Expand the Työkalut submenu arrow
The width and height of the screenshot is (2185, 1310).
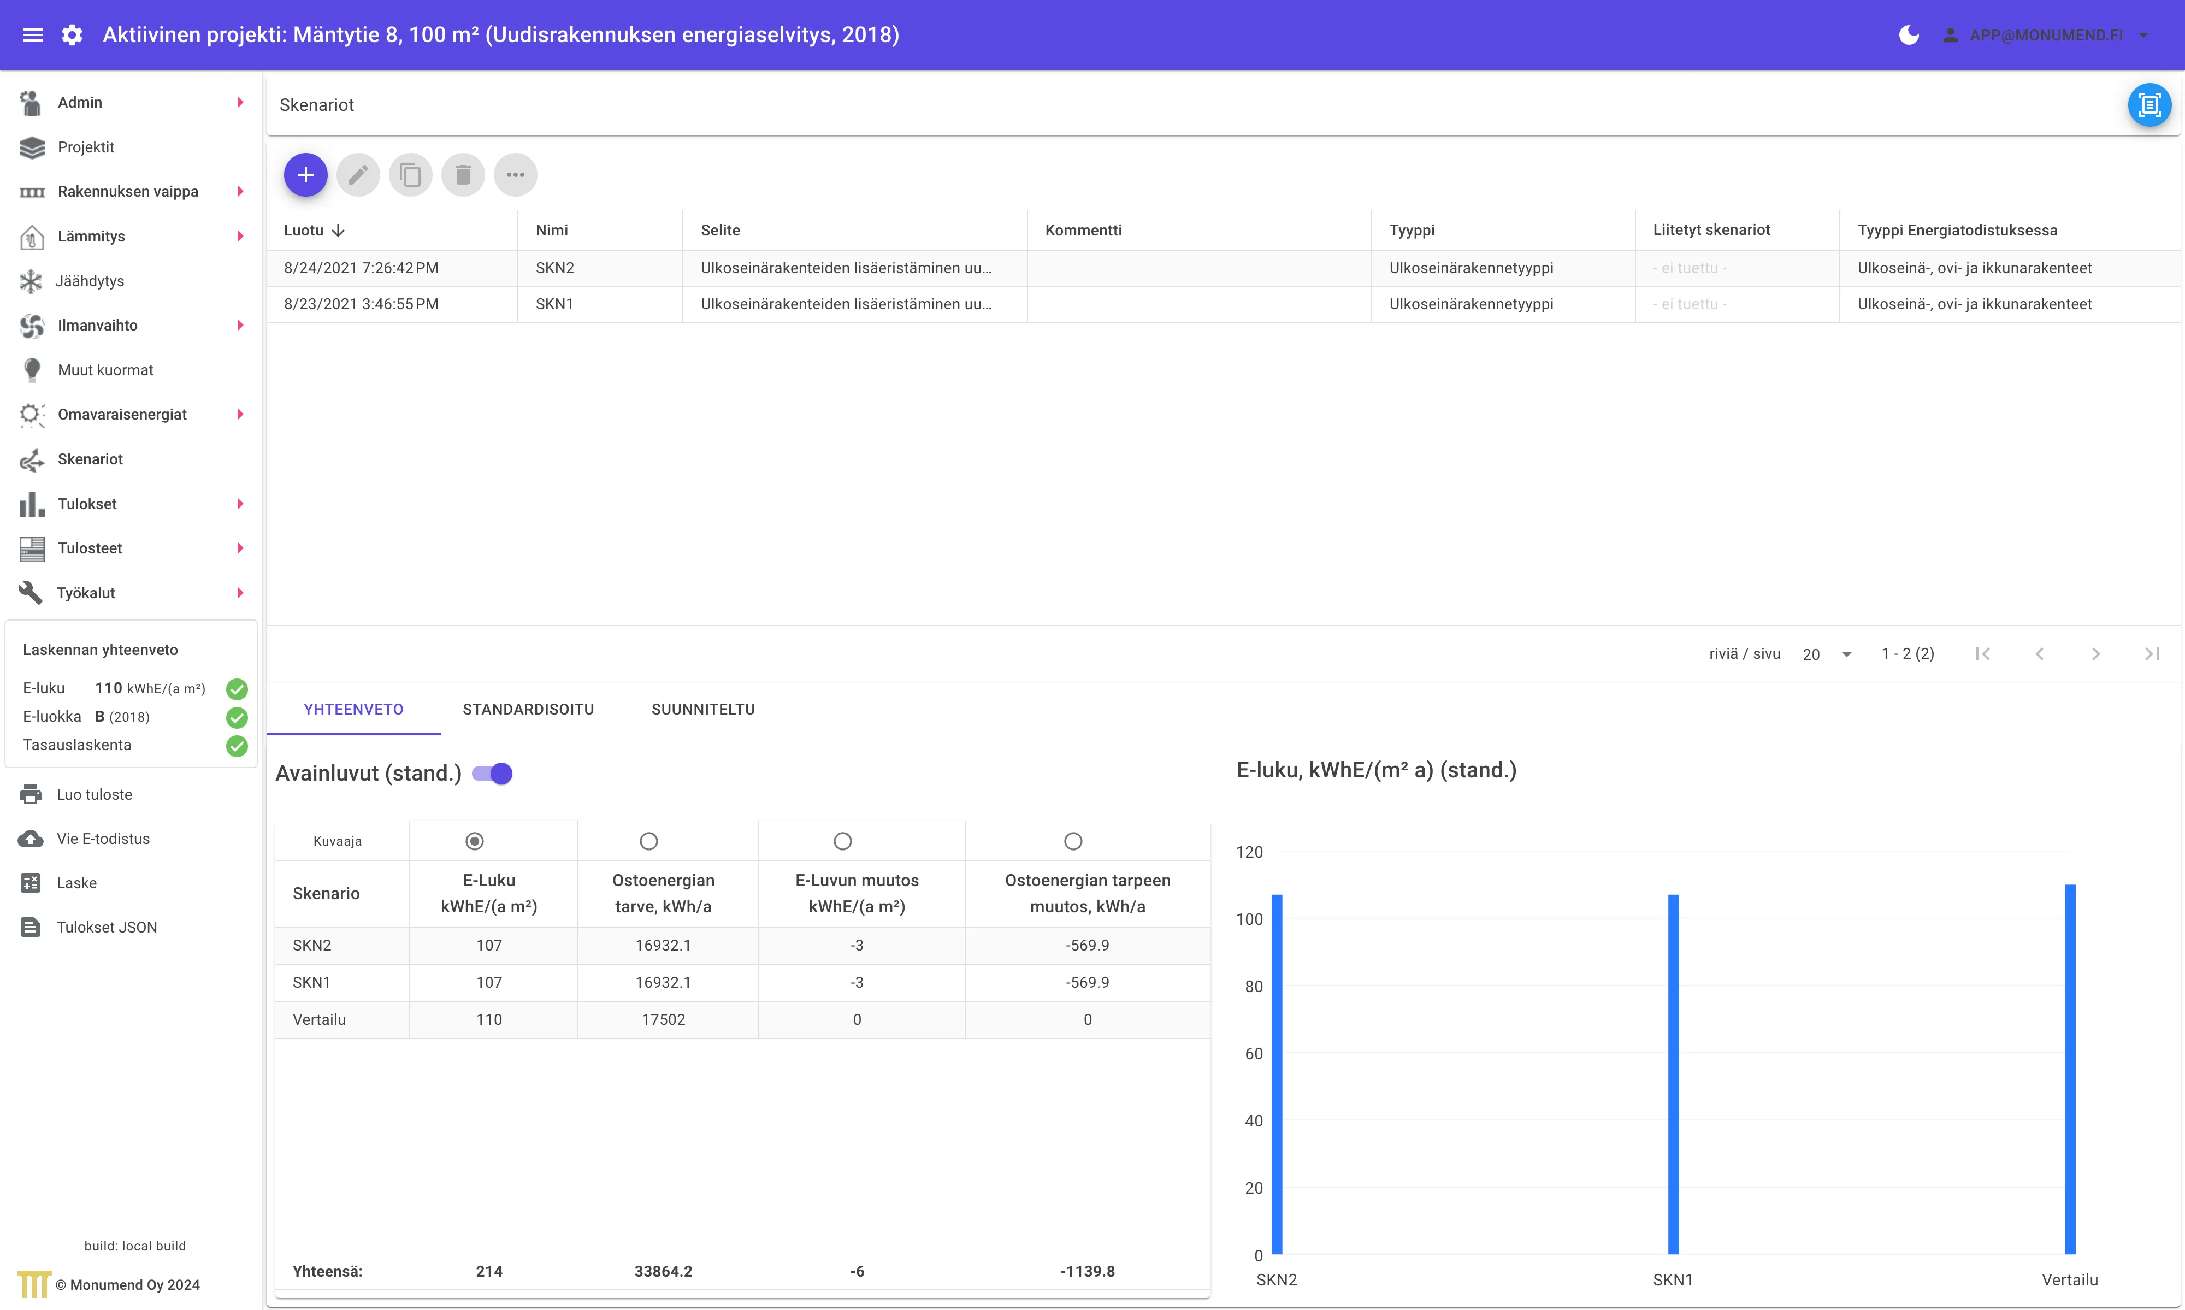click(240, 593)
